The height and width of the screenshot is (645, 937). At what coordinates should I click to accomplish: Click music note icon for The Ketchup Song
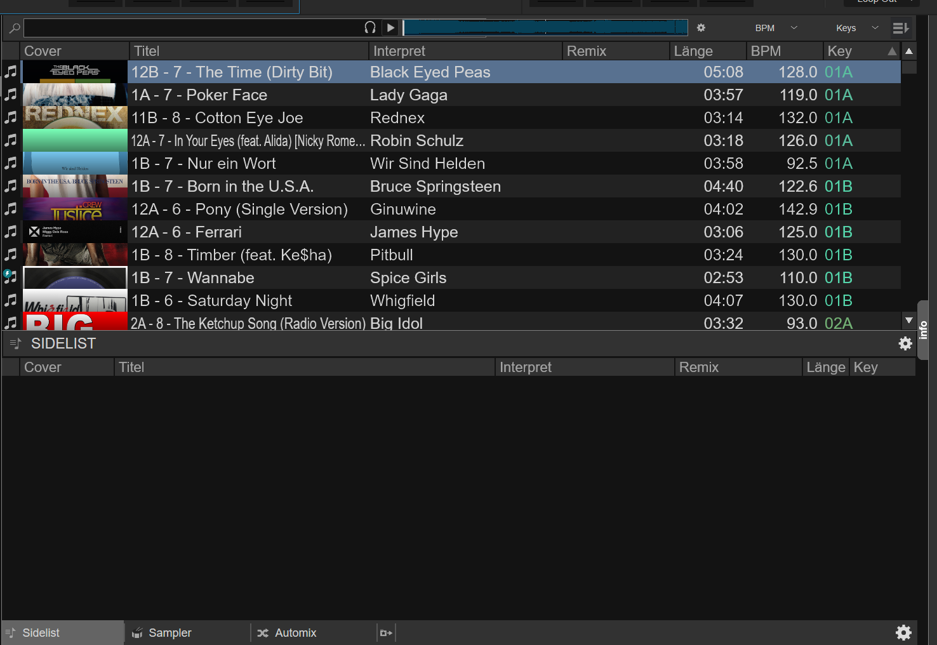coord(11,322)
